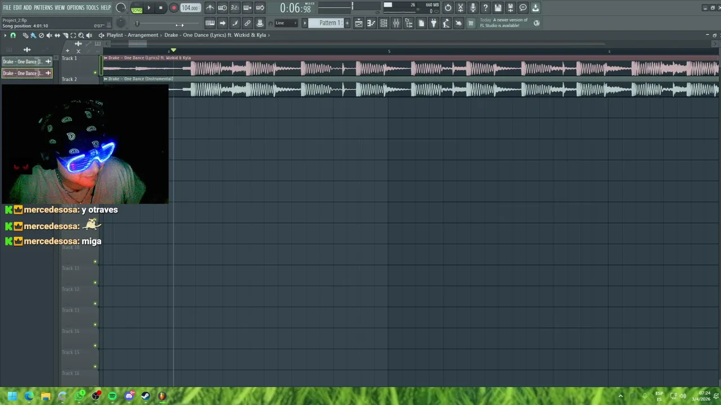Click the globe icon beside news panel
Image resolution: width=721 pixels, height=405 pixels.
point(536,23)
